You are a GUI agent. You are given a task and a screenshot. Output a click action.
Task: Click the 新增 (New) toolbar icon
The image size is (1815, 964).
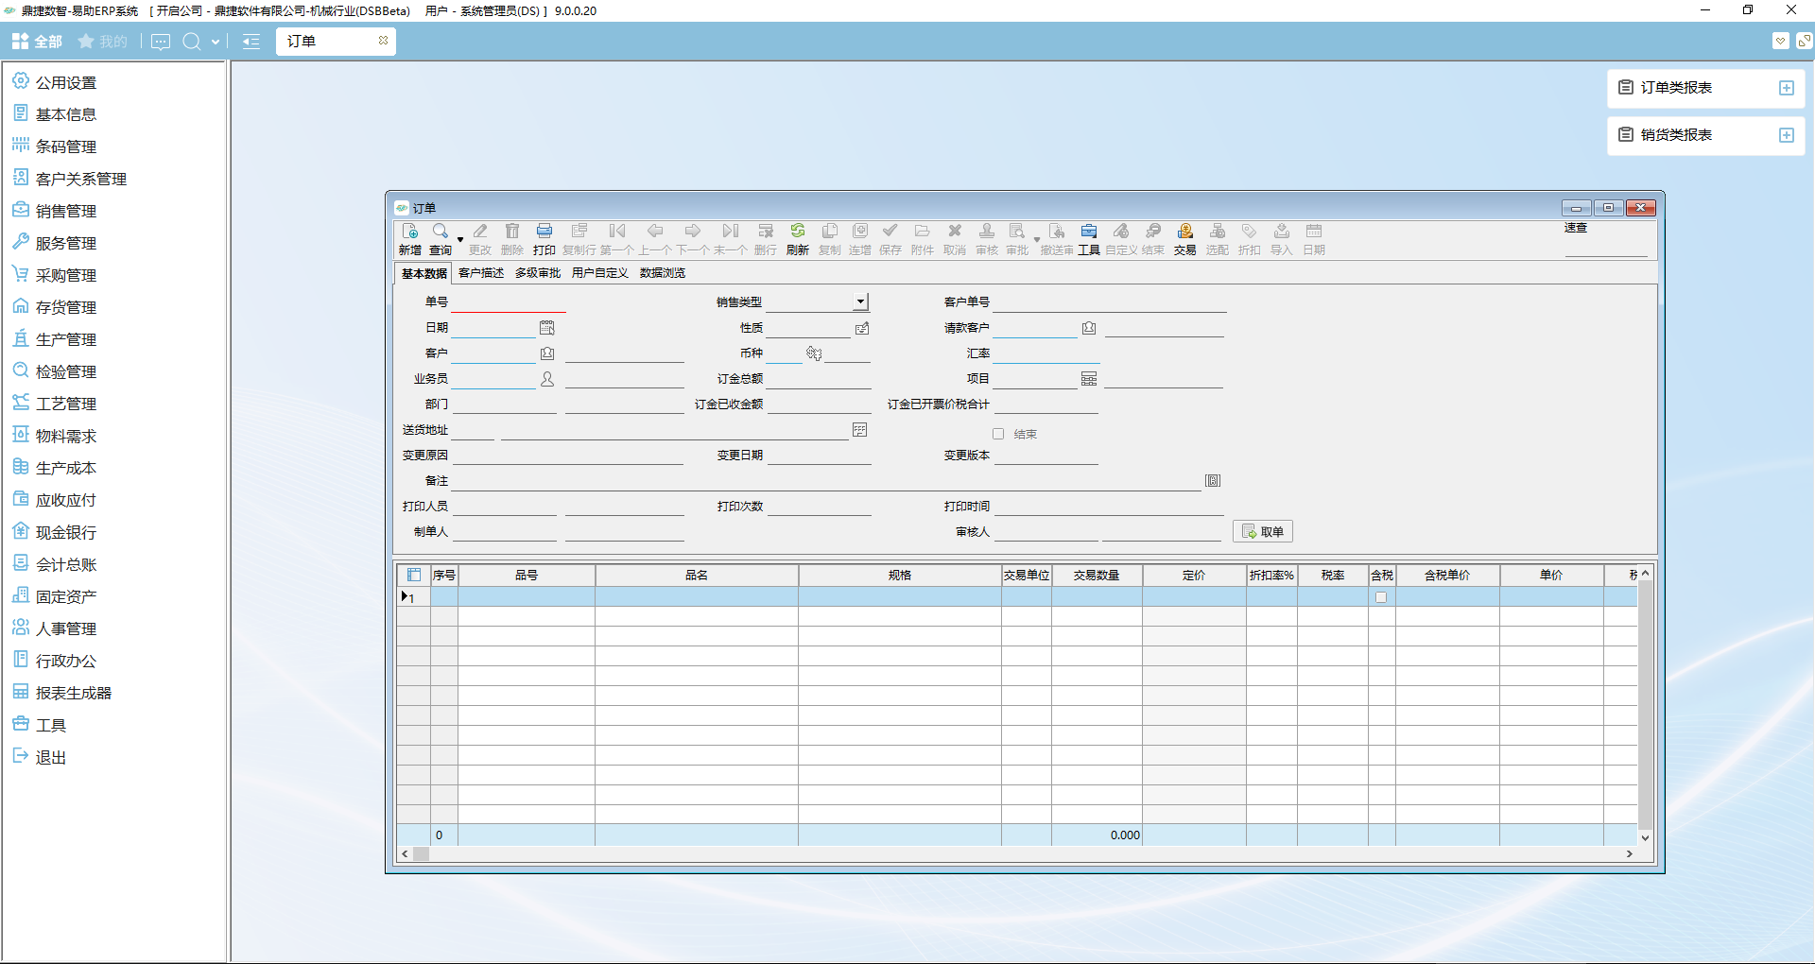click(x=409, y=232)
